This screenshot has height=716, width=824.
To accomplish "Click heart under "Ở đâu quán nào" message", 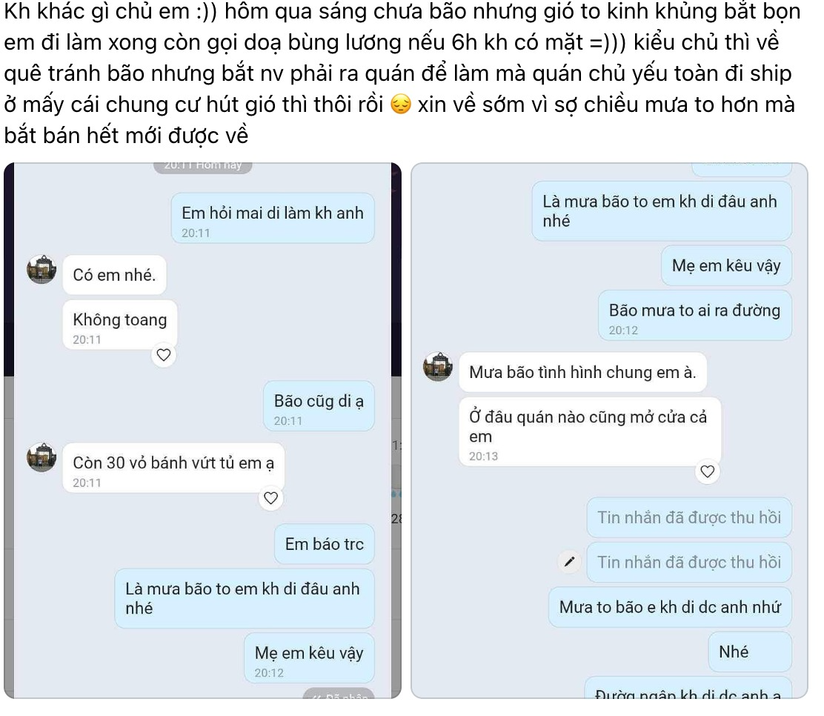I will point(708,471).
